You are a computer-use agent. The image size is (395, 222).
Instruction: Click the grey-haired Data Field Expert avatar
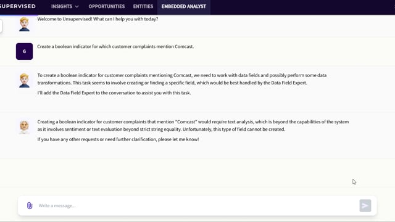(x=24, y=127)
